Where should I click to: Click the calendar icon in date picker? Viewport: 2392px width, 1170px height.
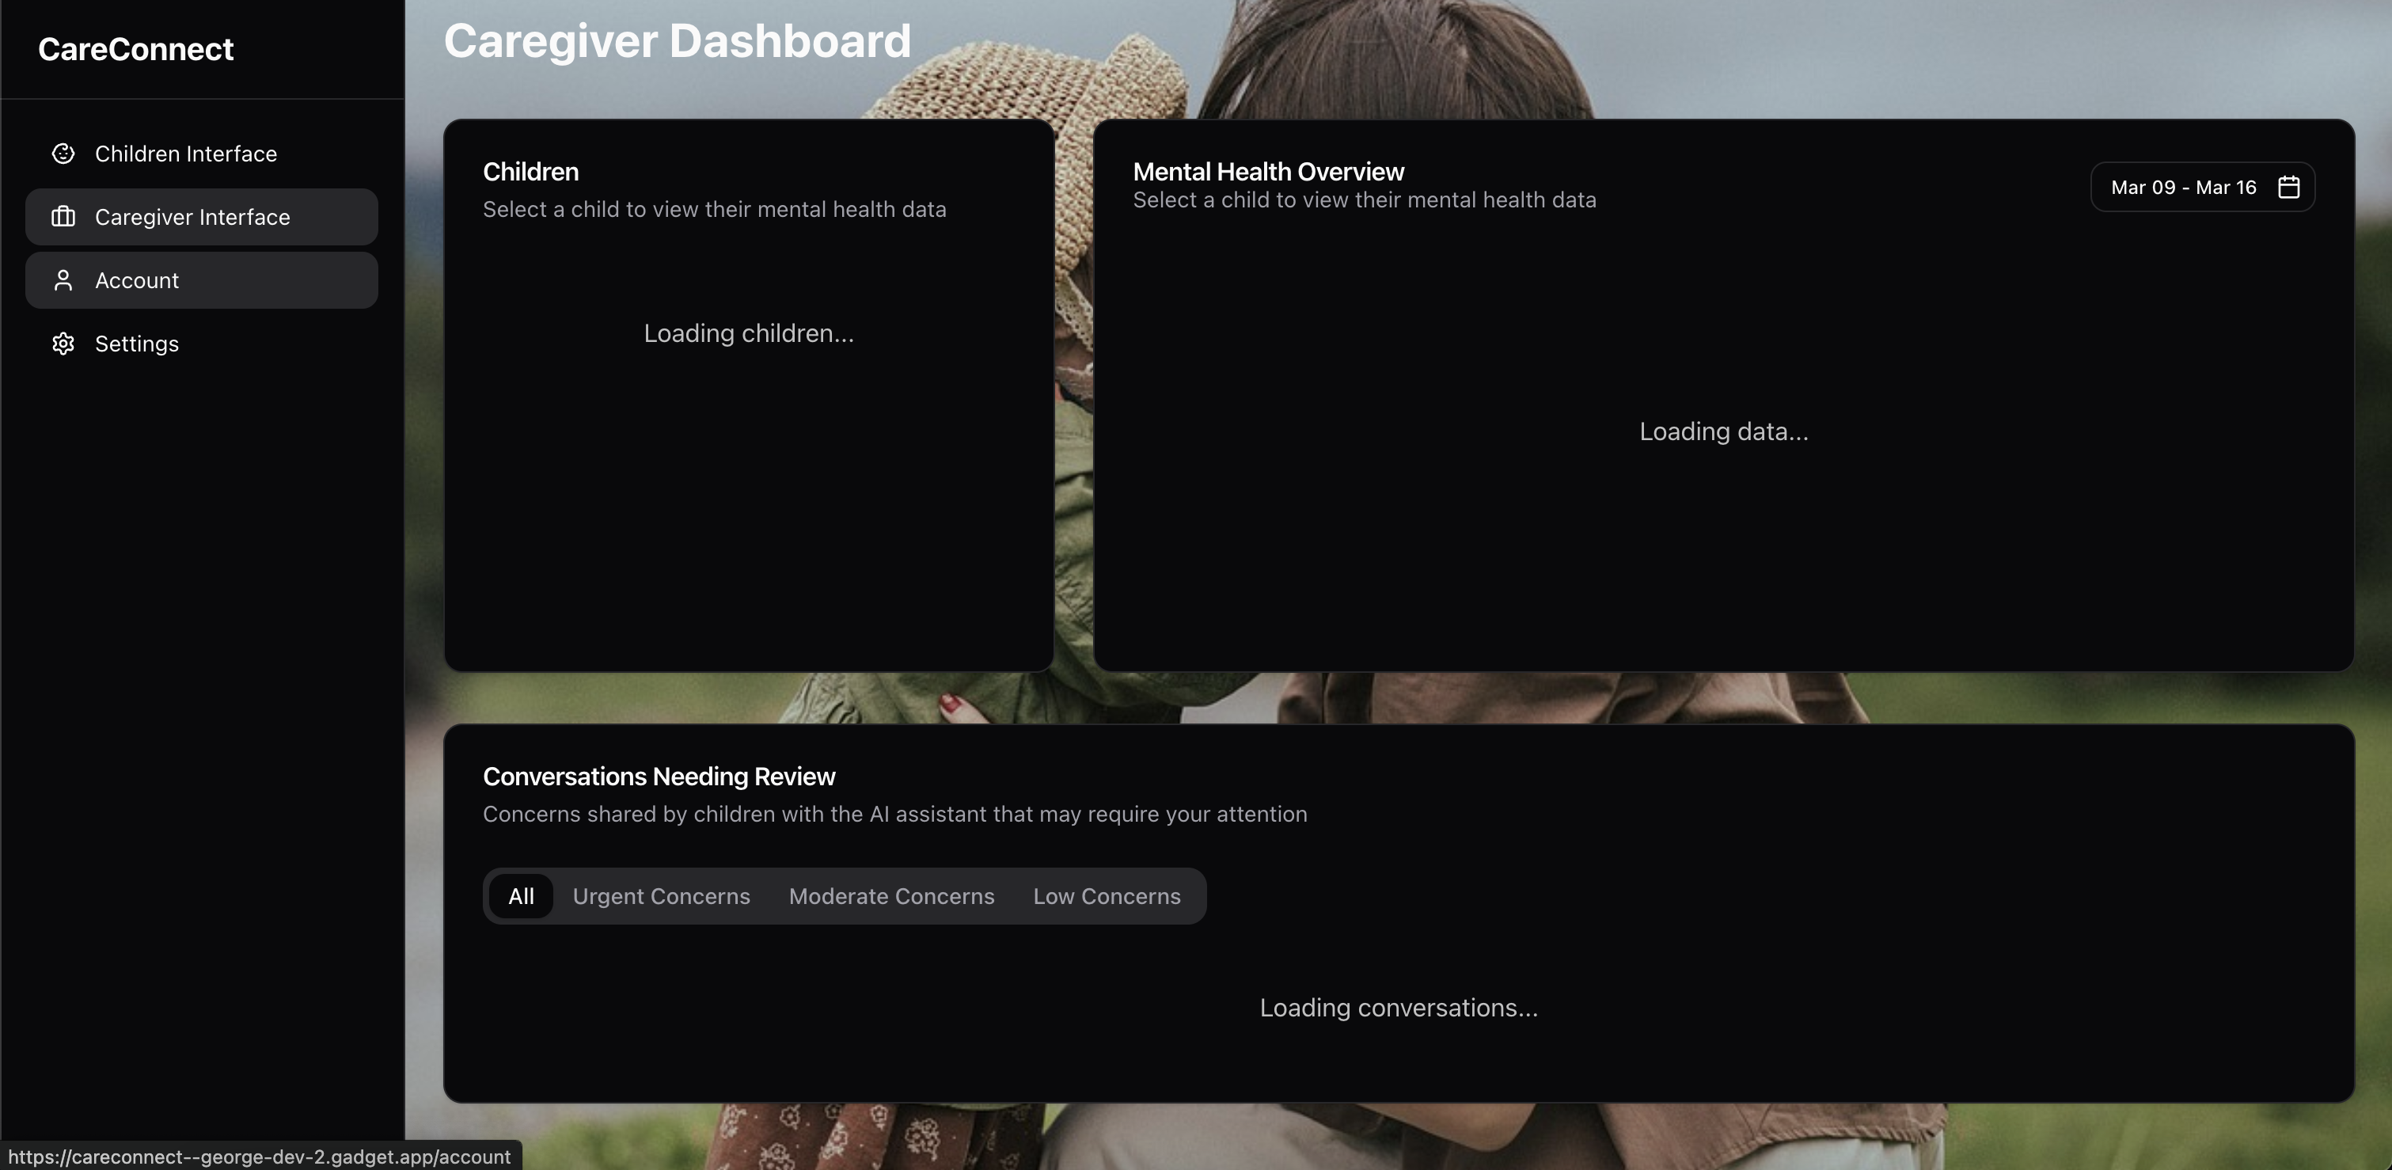(x=2289, y=188)
